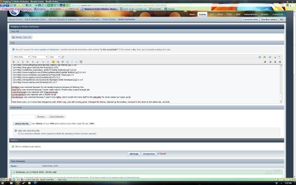
Task: Click the Community Rules button
Action: pos(250,19)
